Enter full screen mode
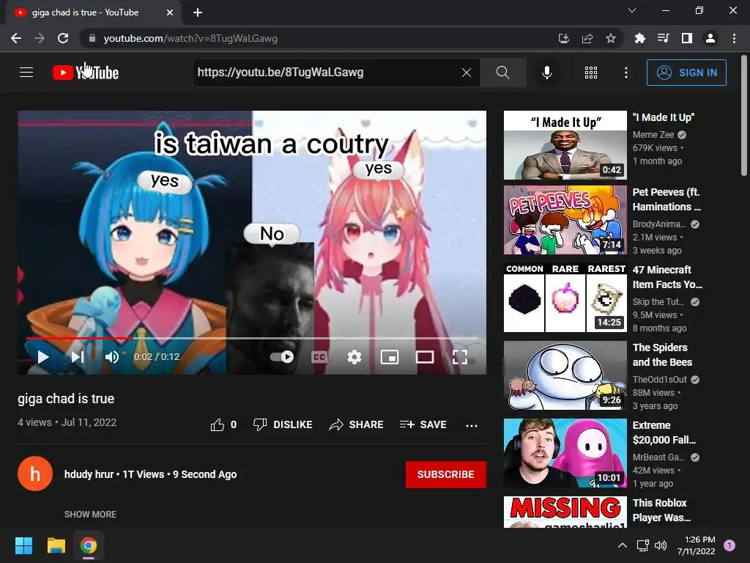This screenshot has width=750, height=563. 460,357
